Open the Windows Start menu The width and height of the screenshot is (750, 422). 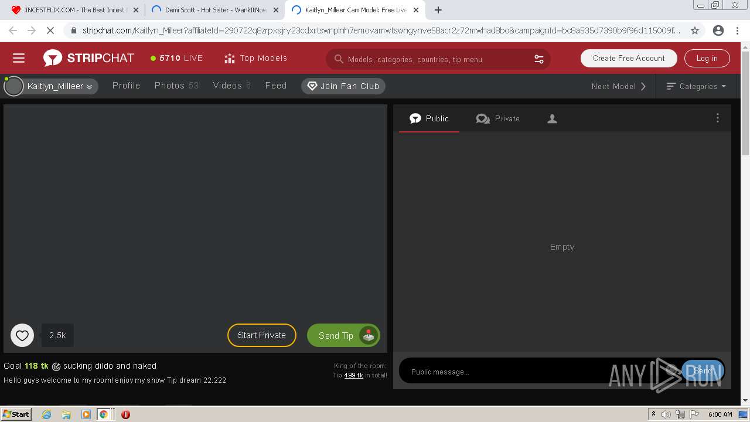(16, 414)
